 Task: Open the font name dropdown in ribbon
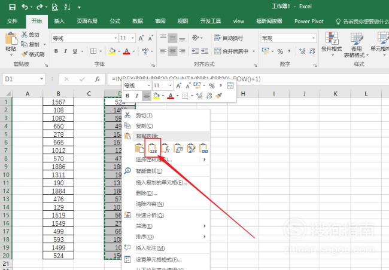(x=116, y=38)
